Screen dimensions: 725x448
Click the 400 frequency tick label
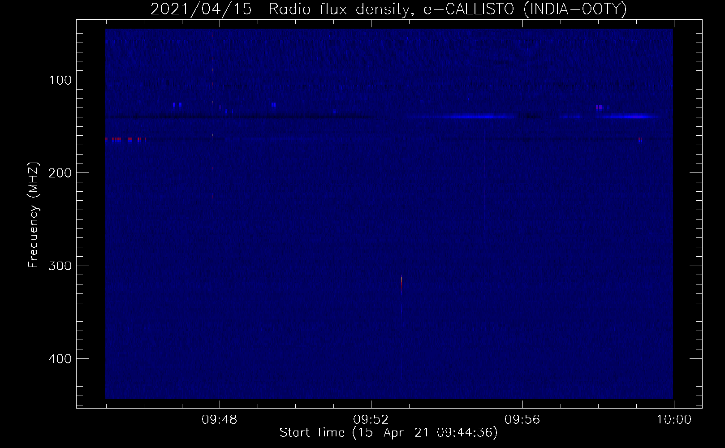(60, 359)
